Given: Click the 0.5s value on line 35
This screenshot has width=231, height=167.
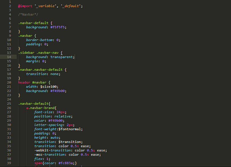Looking at the screenshot, I should [x=75, y=146].
